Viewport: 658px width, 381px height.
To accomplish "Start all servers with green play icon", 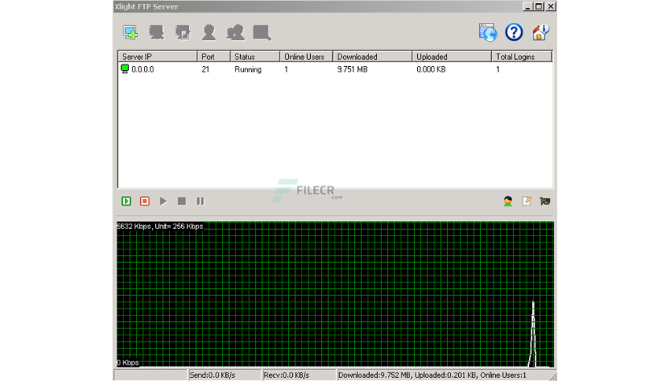I will [126, 201].
